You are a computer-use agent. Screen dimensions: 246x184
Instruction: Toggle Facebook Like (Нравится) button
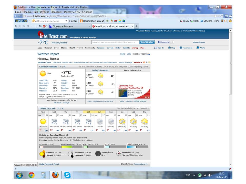163,42
